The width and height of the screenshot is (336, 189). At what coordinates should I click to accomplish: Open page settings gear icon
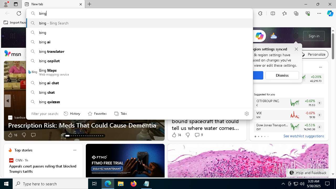(x=296, y=36)
